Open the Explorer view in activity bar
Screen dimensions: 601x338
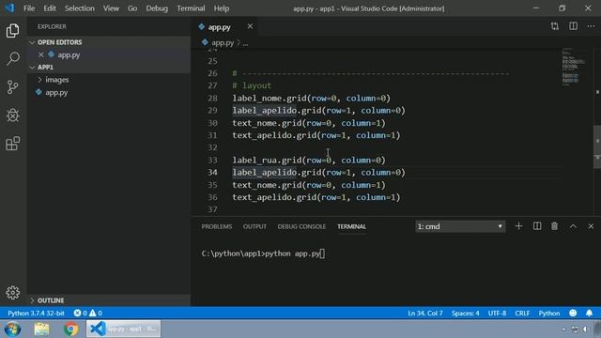pyautogui.click(x=12, y=31)
